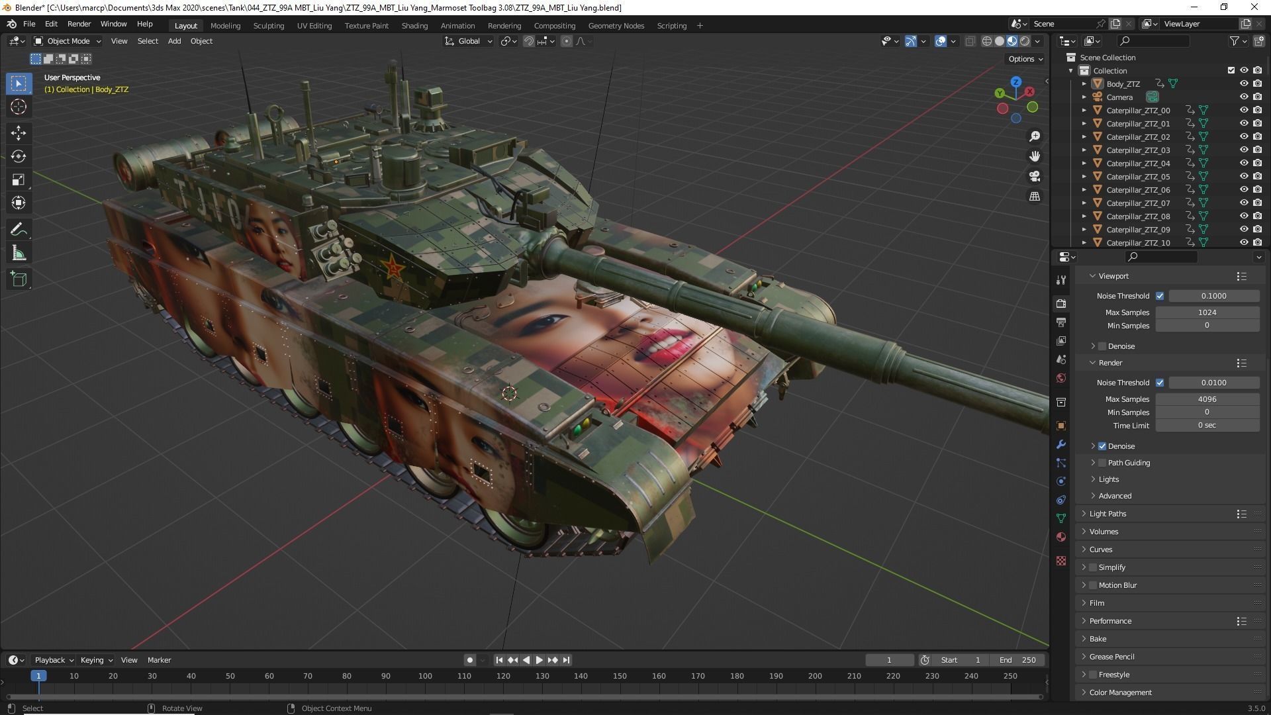Toggle Render Noise Threshold checkbox
Viewport: 1271px width, 715px height.
(x=1159, y=383)
